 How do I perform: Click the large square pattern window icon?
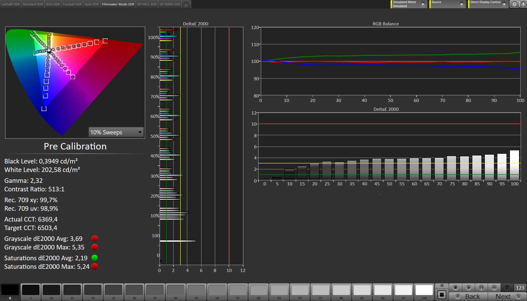[x=442, y=294]
